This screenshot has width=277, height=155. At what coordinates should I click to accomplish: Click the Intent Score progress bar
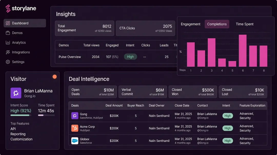click(x=21, y=115)
